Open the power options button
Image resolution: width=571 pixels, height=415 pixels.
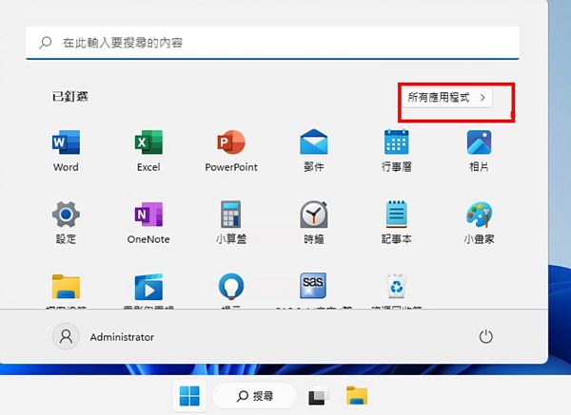[486, 337]
